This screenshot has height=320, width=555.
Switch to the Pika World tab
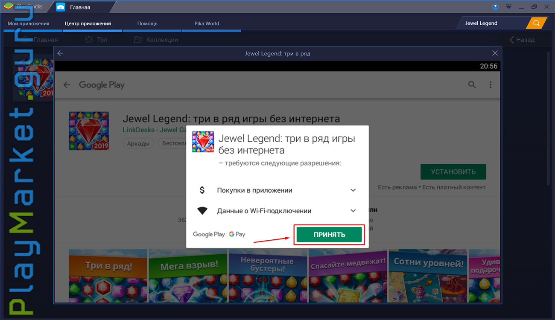pos(207,23)
